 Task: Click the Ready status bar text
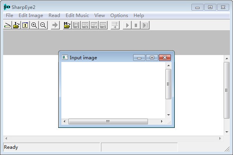(11, 147)
